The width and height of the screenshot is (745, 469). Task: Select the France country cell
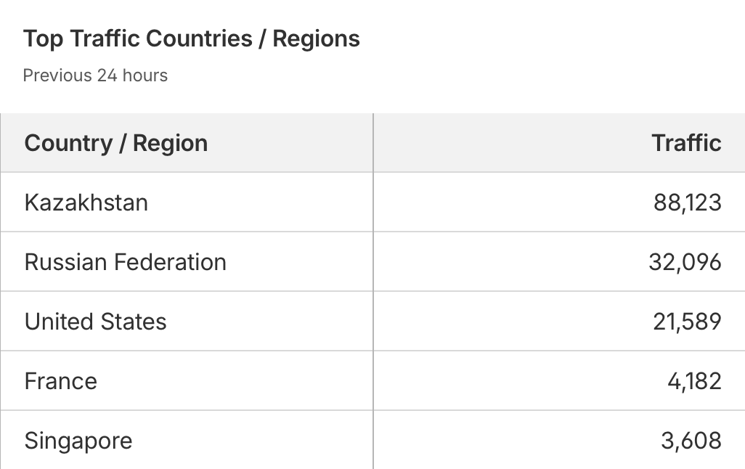(61, 381)
